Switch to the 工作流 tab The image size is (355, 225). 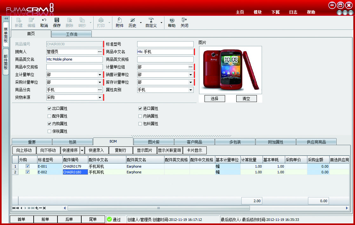click(71, 34)
